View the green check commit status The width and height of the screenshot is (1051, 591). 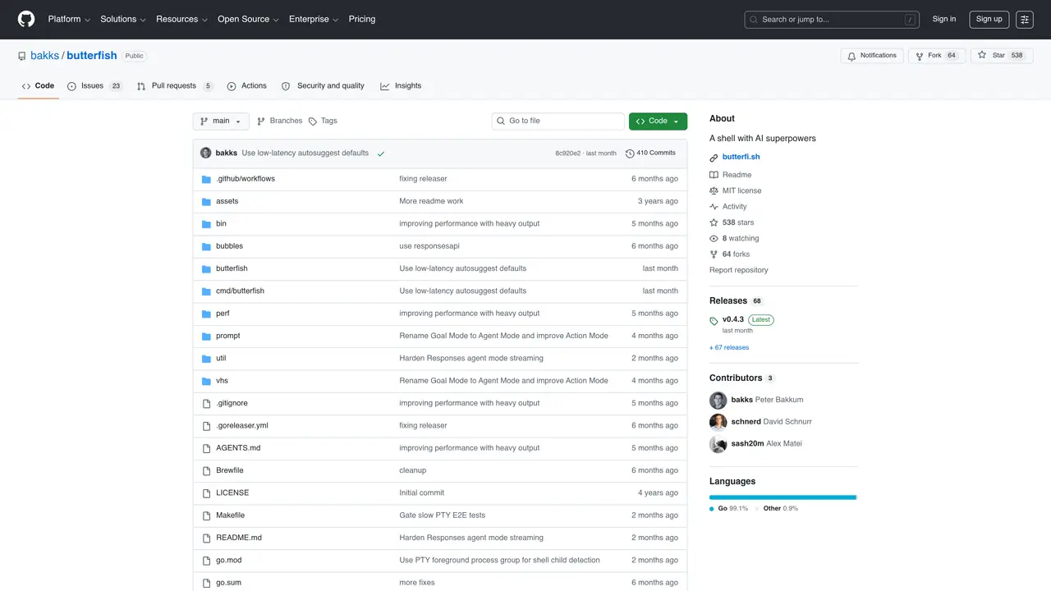(381, 153)
